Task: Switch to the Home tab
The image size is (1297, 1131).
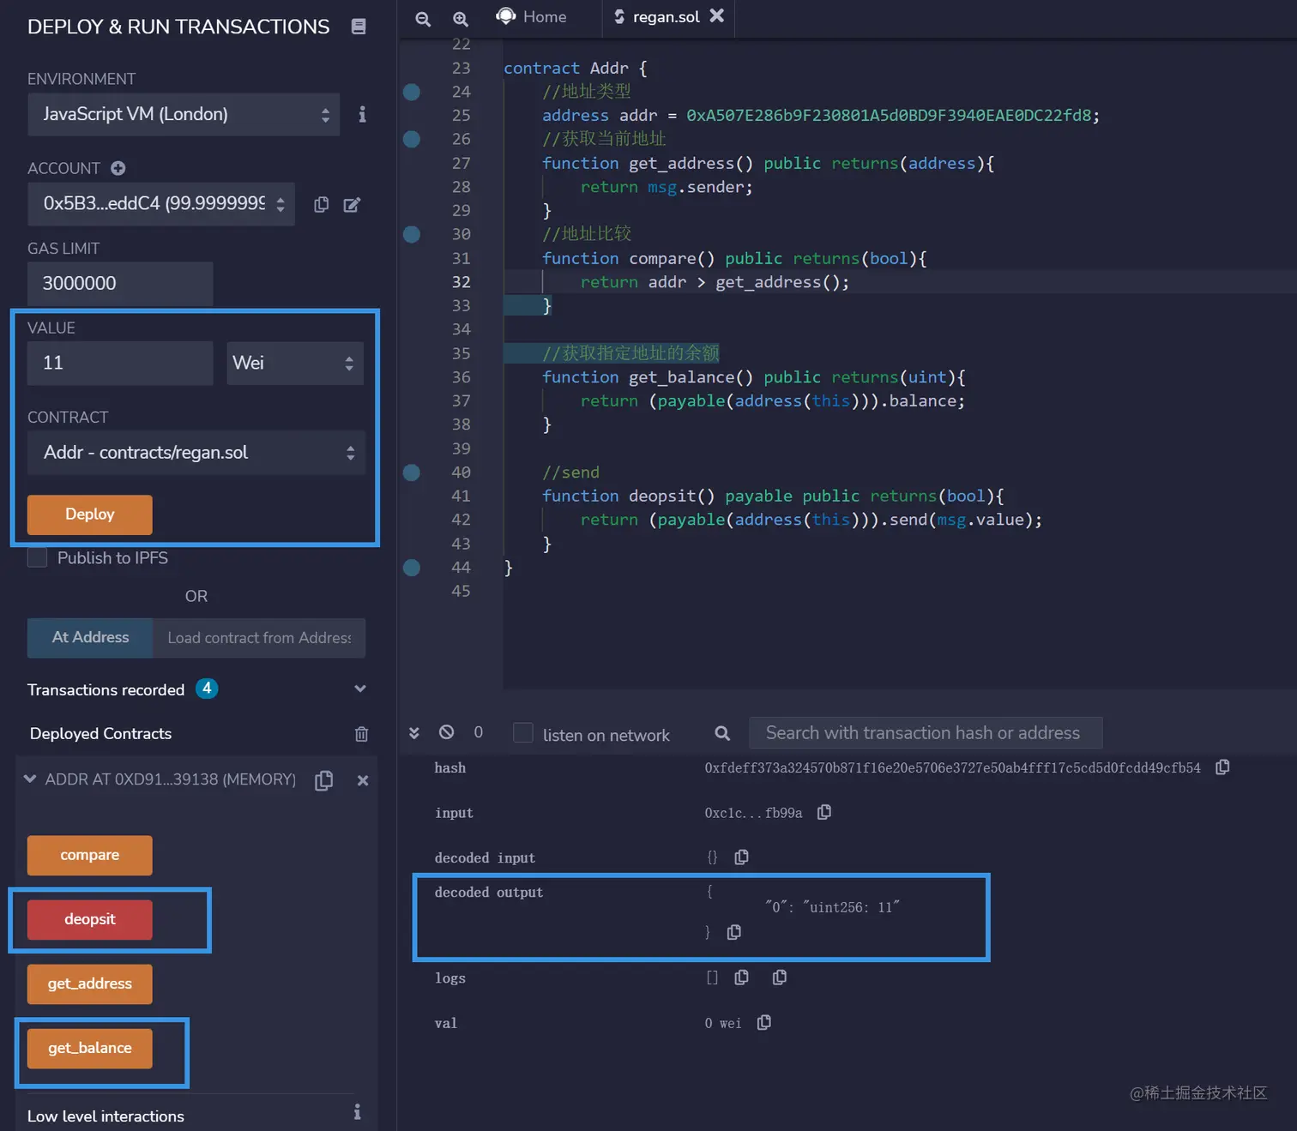Action: (x=532, y=17)
